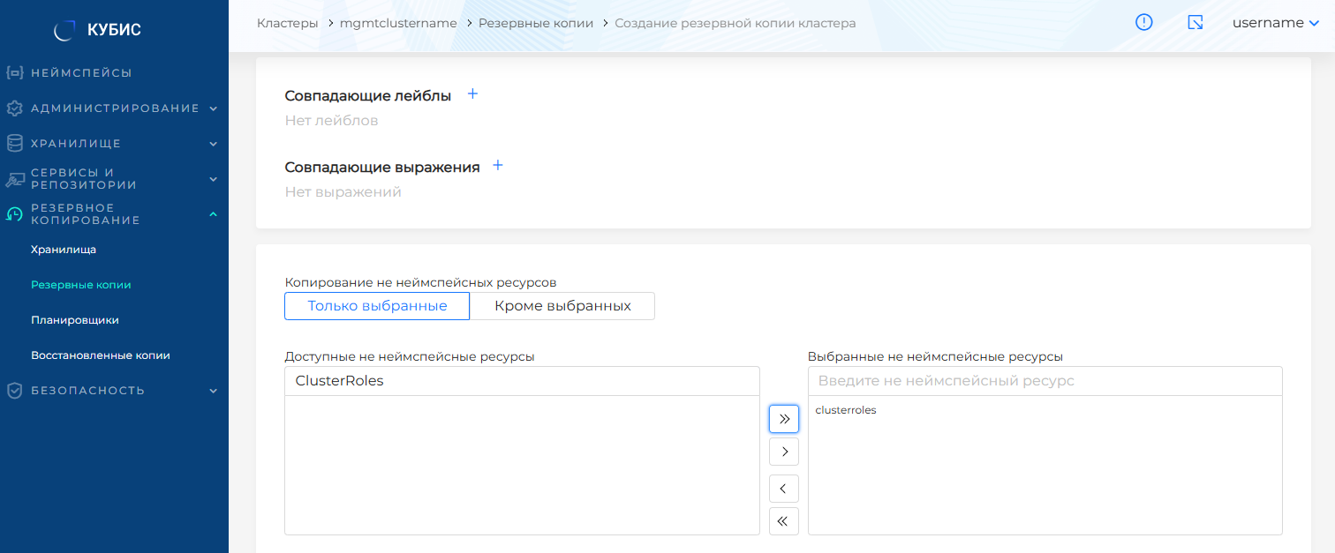Expand the Администрирование sidebar section
The width and height of the screenshot is (1335, 553).
coord(115,108)
